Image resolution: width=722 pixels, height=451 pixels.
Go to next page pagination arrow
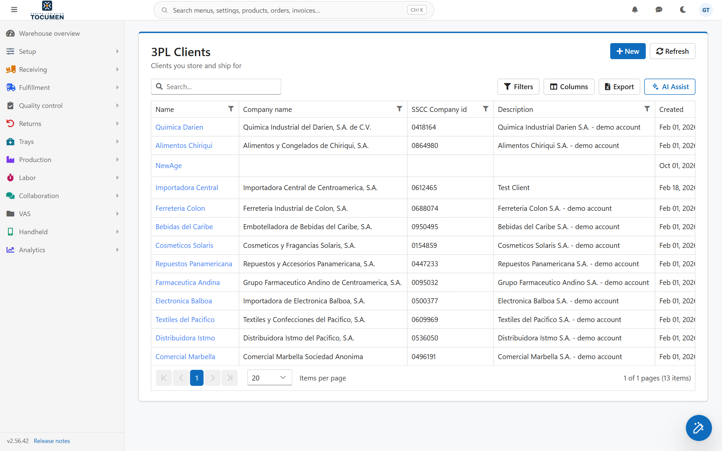coord(213,378)
